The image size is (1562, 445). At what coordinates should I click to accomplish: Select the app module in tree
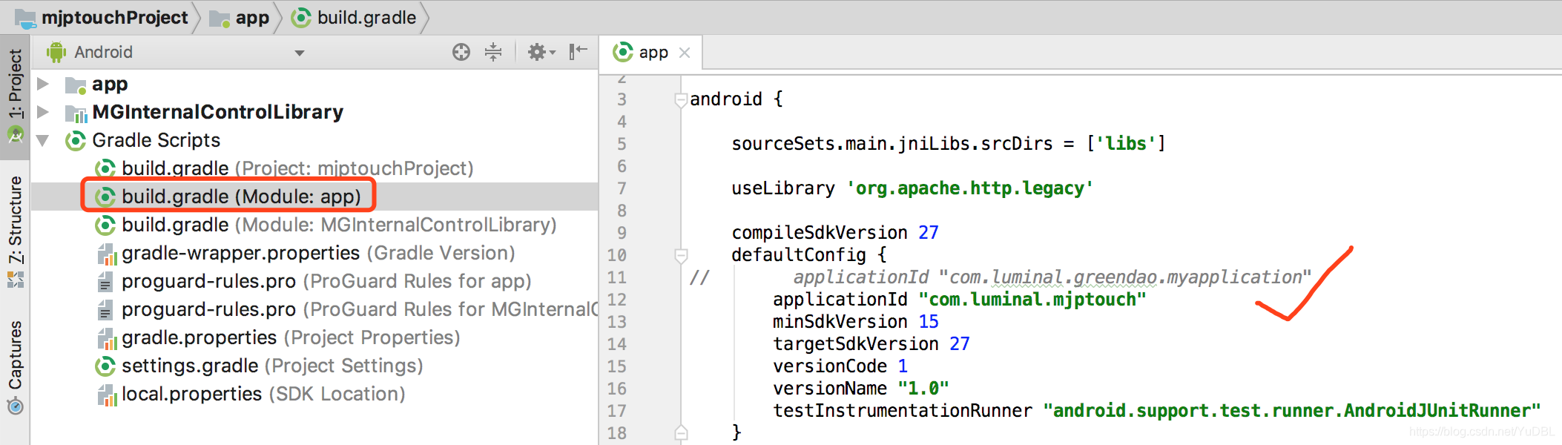[110, 84]
